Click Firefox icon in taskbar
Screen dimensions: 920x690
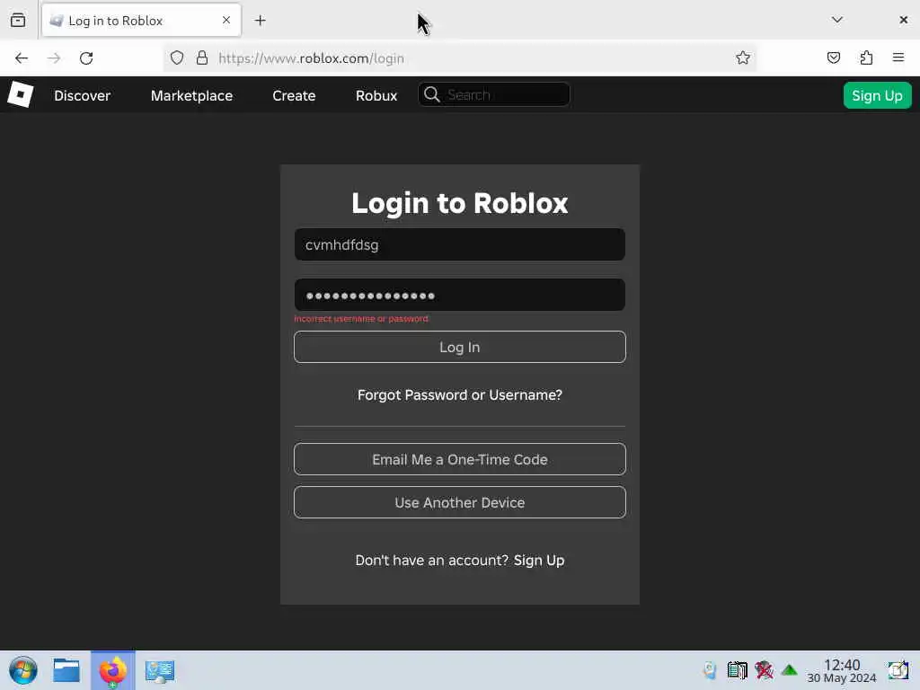pos(112,670)
